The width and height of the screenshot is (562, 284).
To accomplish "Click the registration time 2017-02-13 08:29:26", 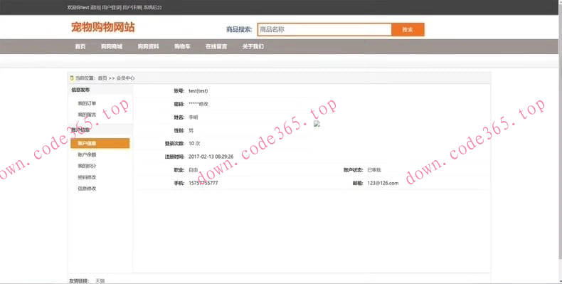I will tap(211, 157).
